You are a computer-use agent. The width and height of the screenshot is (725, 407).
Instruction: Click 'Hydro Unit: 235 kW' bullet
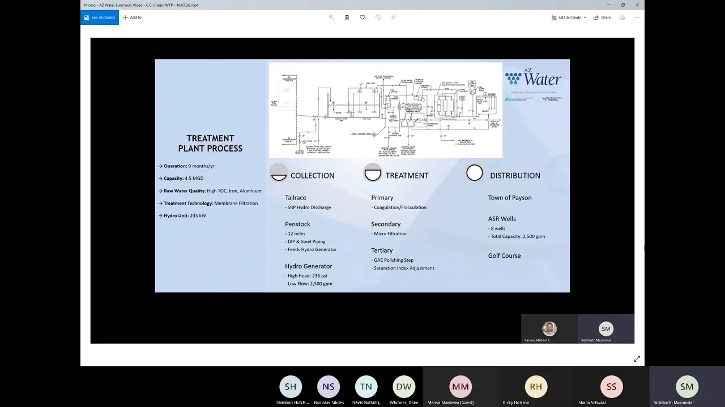pos(182,216)
